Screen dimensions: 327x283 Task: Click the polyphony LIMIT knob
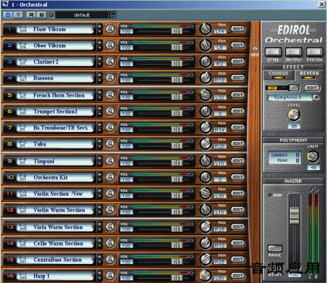313,156
